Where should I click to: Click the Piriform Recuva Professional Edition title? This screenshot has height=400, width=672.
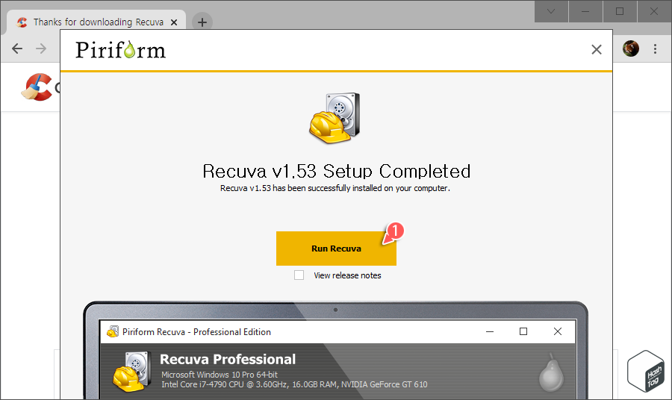point(196,332)
